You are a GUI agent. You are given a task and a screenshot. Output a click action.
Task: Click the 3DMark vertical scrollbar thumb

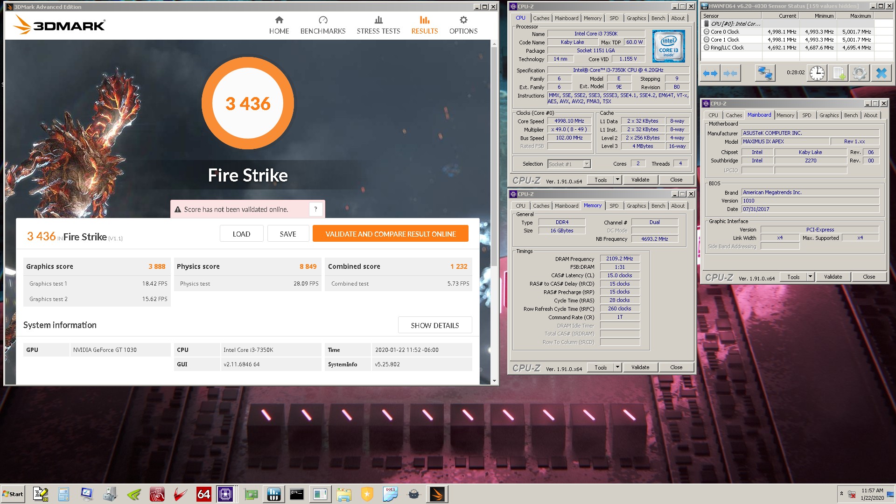[494, 156]
